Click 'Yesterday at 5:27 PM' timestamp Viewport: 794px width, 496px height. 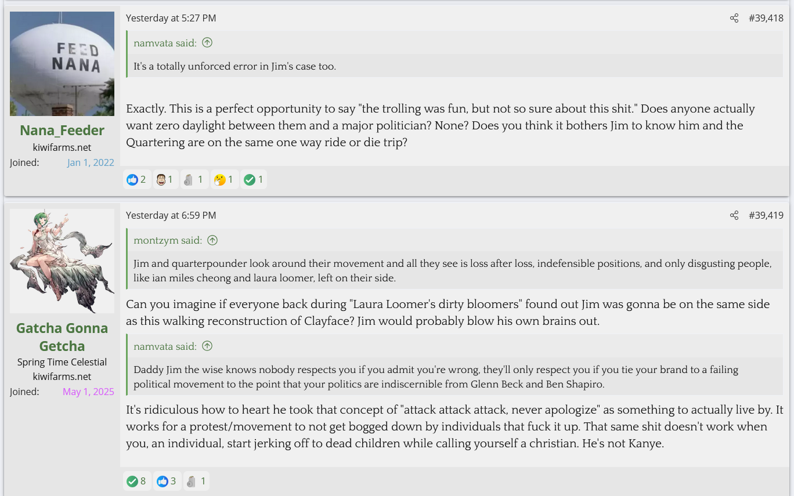tap(171, 18)
